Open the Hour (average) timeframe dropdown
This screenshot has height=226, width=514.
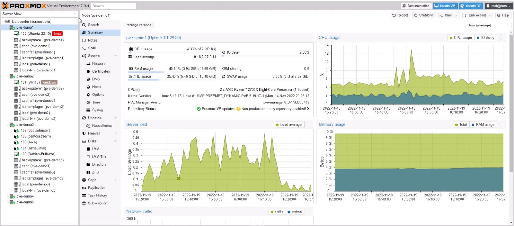point(488,25)
